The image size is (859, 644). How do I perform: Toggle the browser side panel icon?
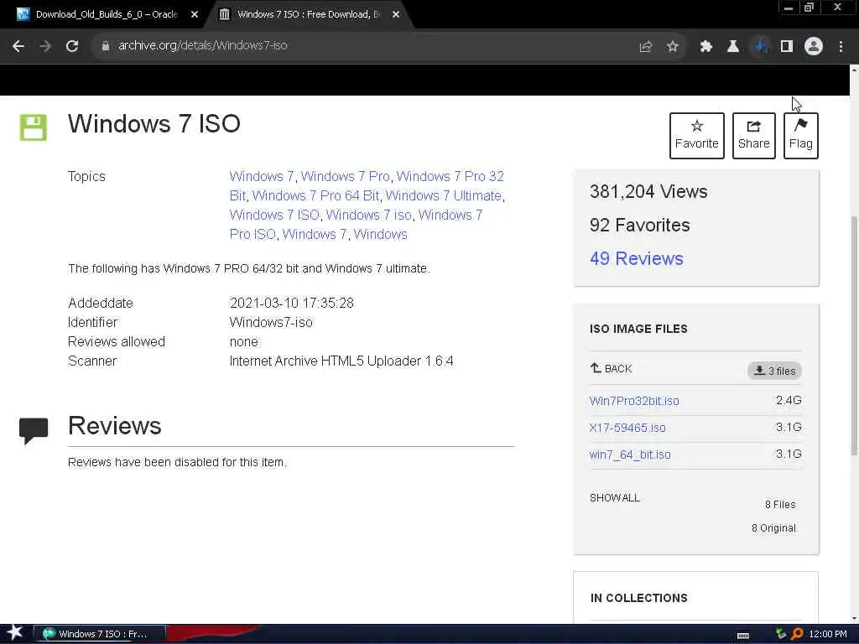(x=787, y=47)
